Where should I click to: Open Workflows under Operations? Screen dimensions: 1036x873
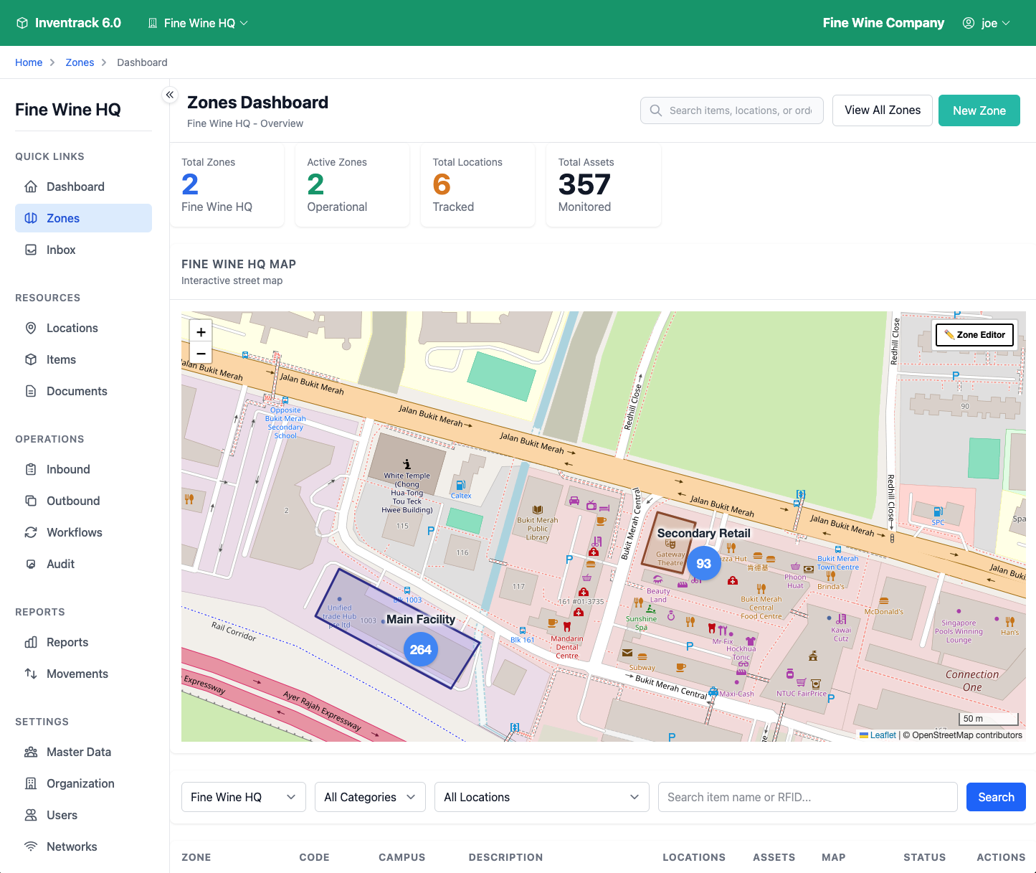83,532
